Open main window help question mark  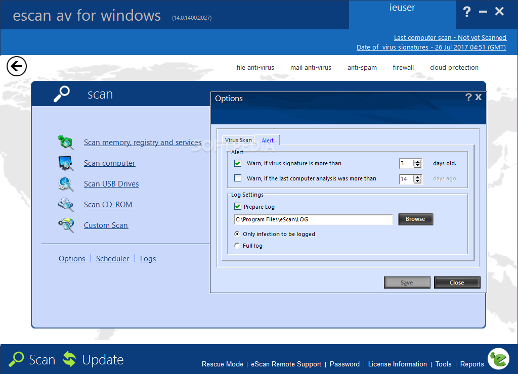[466, 12]
